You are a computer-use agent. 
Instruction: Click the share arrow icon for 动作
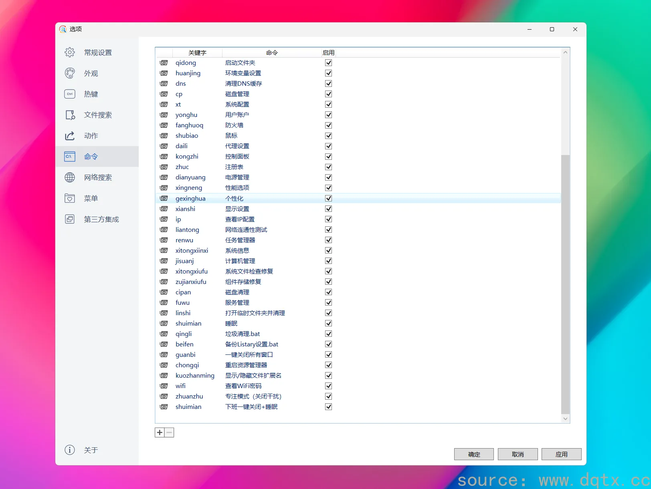click(70, 136)
